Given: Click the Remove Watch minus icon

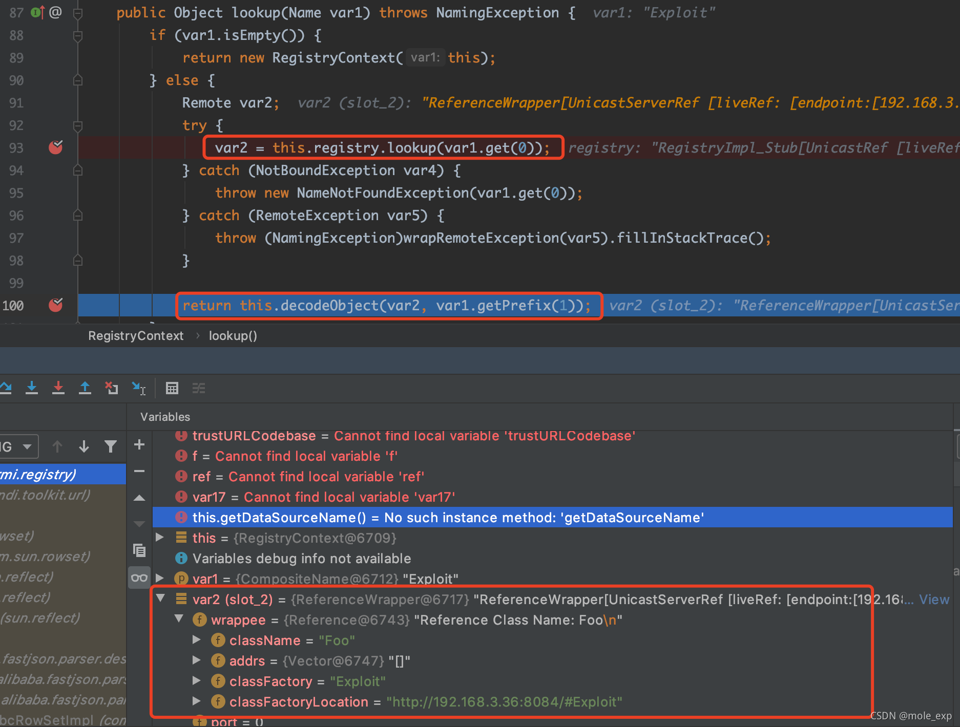Looking at the screenshot, I should (139, 471).
